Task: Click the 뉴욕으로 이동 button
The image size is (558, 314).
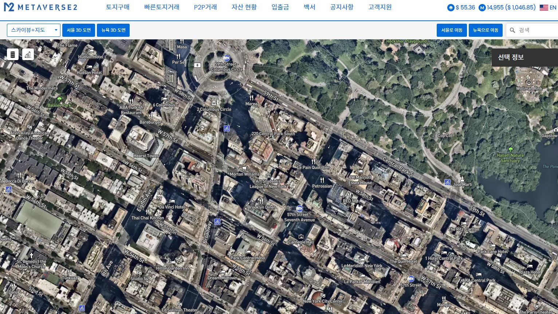Action: pyautogui.click(x=486, y=30)
